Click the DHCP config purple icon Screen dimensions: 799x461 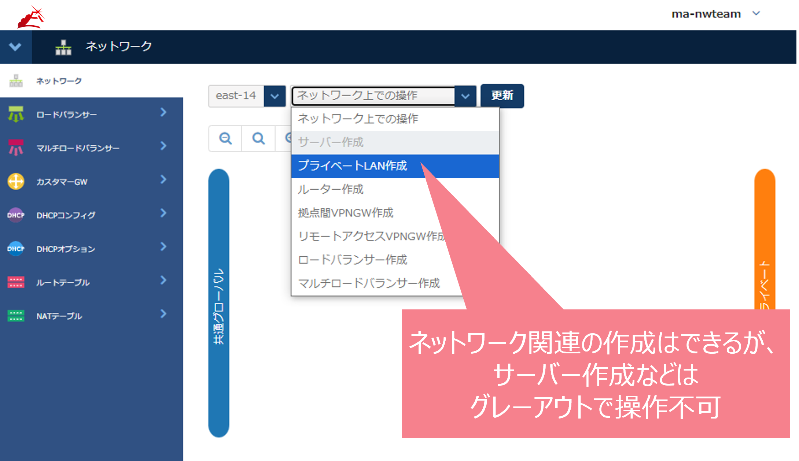coord(16,215)
